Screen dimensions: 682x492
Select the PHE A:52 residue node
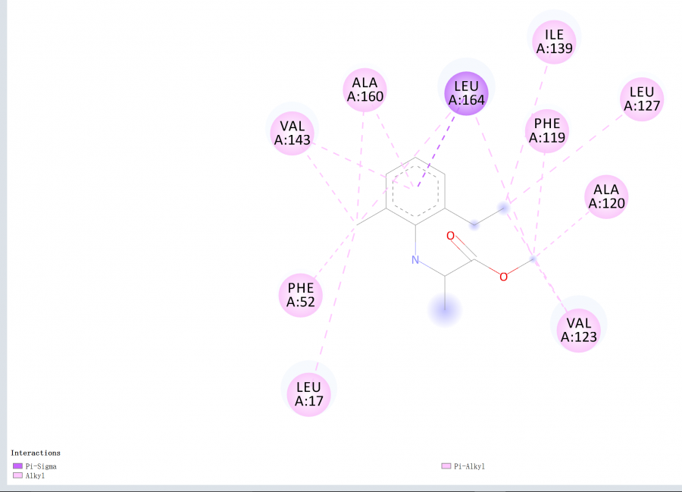click(301, 295)
